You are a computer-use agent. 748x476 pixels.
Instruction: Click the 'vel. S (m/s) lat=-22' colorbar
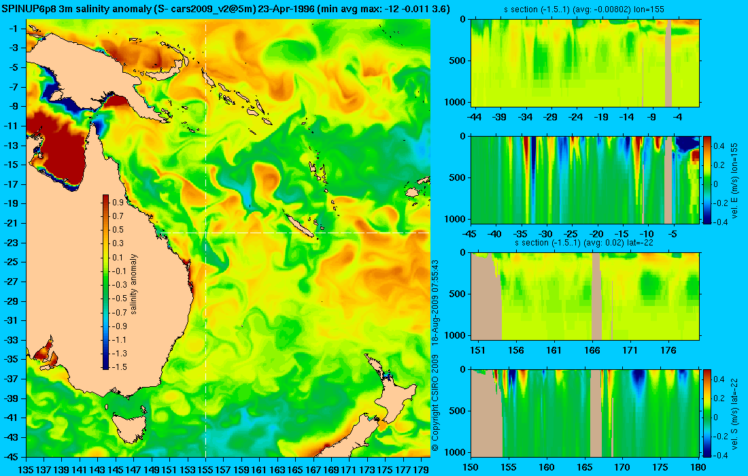pos(707,413)
